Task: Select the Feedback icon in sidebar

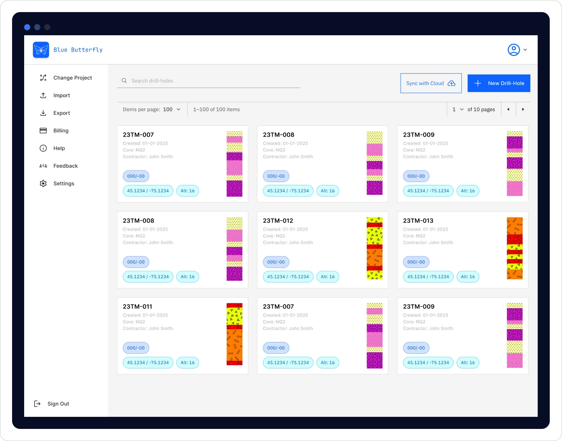Action: coord(43,165)
